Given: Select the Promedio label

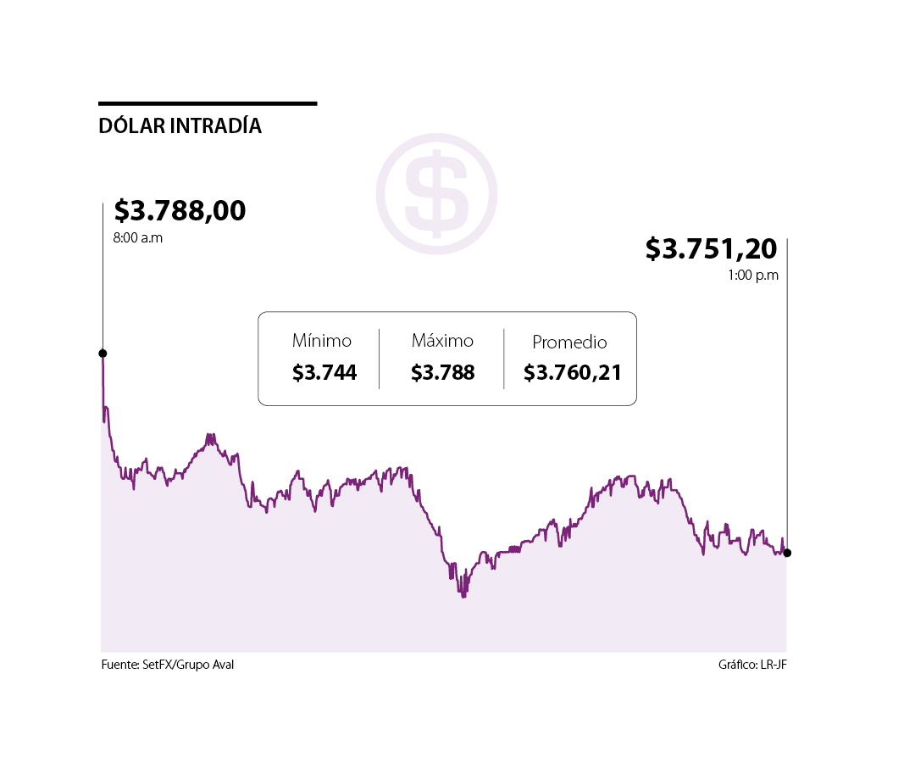Looking at the screenshot, I should [x=569, y=343].
